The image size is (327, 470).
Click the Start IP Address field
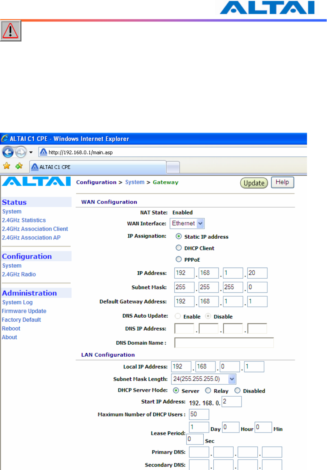pyautogui.click(x=232, y=401)
